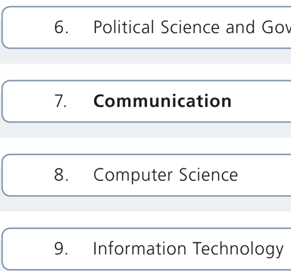Click gray divider between items 7 and 8
The image size is (291, 271).
coord(145,130)
